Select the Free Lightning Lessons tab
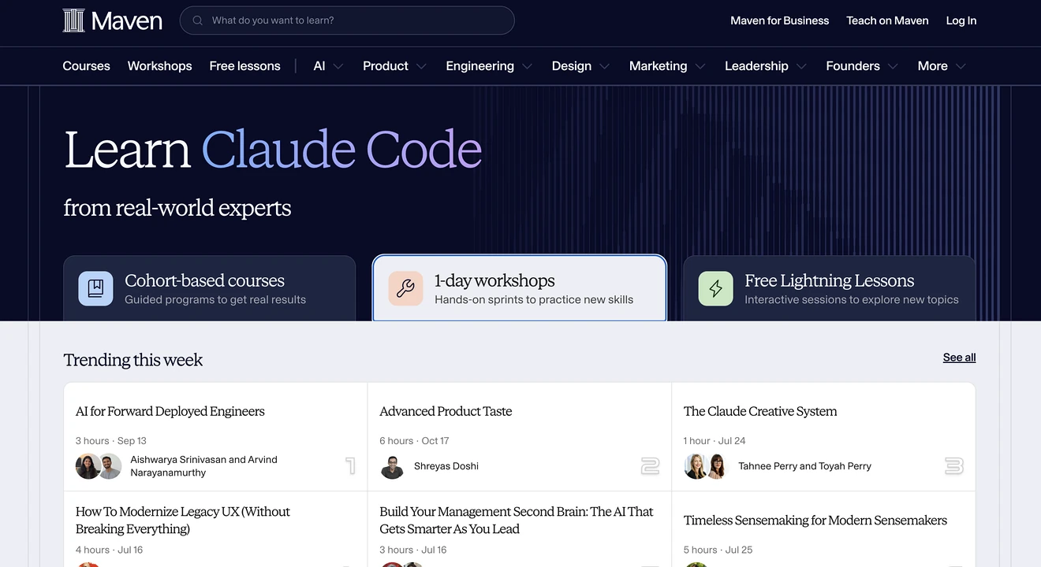This screenshot has width=1041, height=567. [x=830, y=288]
